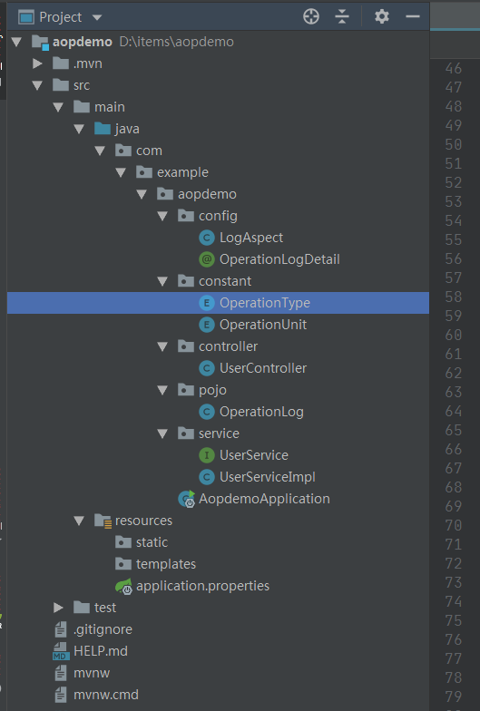Select OperationLogDetail in the tree
Image resolution: width=480 pixels, height=711 pixels.
(279, 259)
